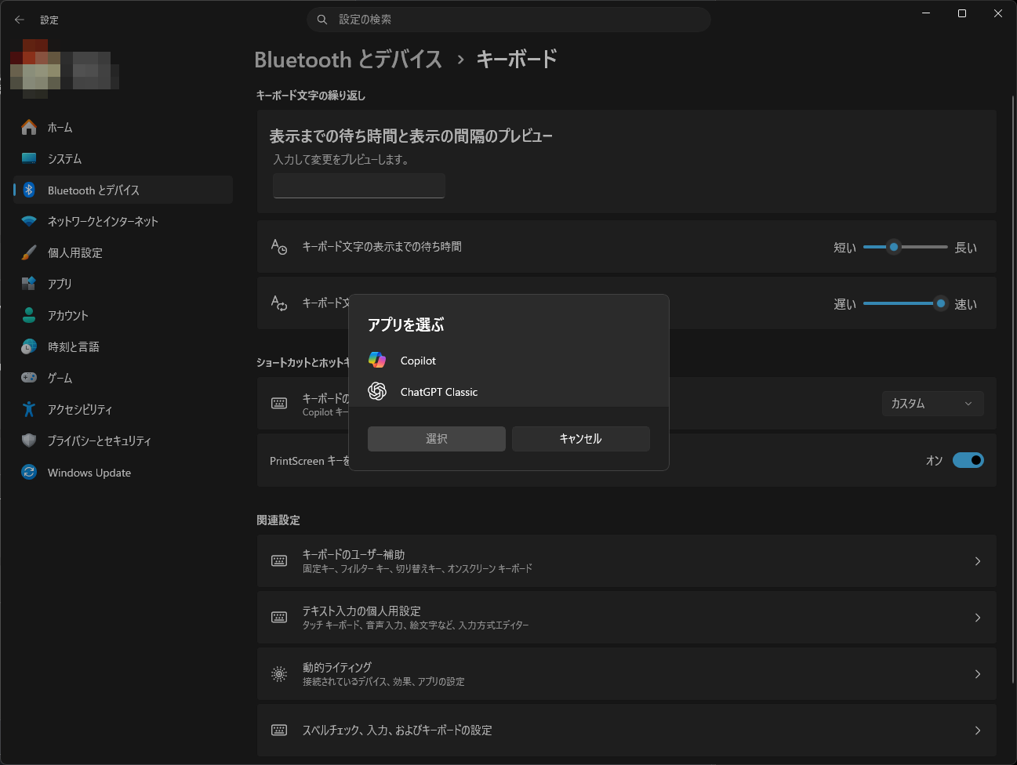This screenshot has height=765, width=1017.
Task: Choose ChatGPT Classic in the app list
Action: click(509, 392)
